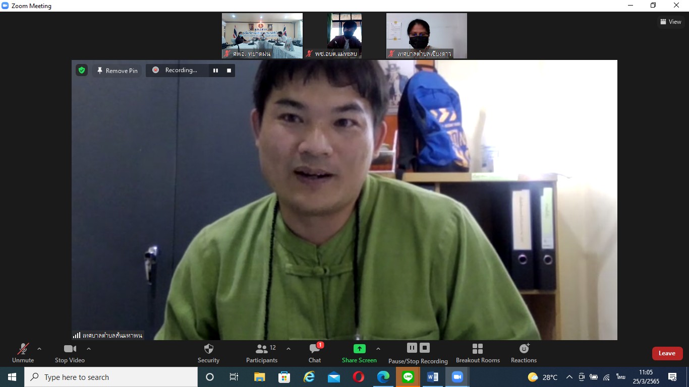Viewport: 689px width, 387px height.
Task: Expand the arrow next to Participants
Action: pos(289,349)
